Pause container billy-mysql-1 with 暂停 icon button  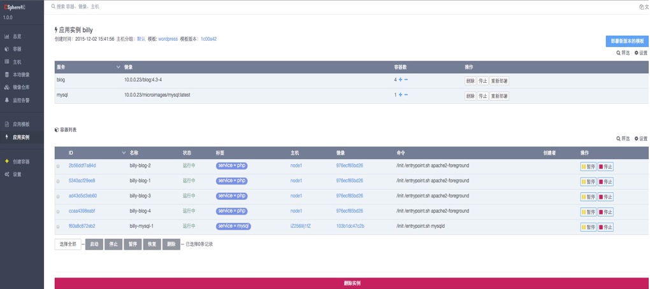(588, 227)
